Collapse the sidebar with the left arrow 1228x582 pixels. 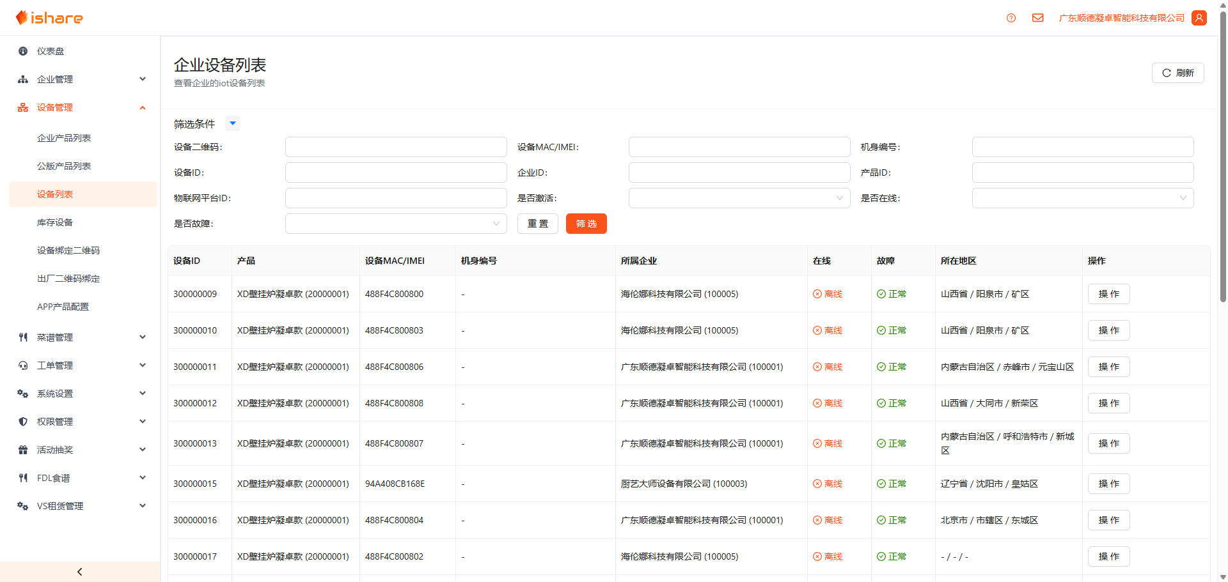click(x=80, y=572)
